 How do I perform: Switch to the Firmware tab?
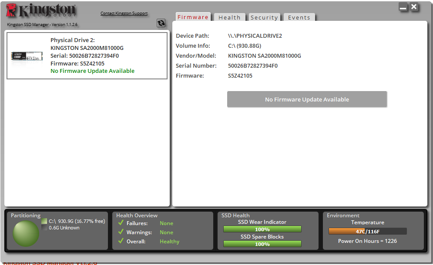coord(193,17)
